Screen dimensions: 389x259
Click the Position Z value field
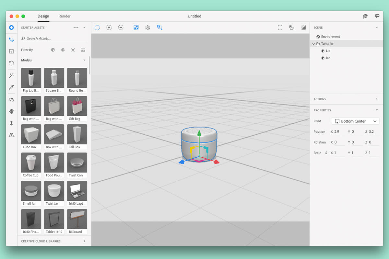coord(374,132)
